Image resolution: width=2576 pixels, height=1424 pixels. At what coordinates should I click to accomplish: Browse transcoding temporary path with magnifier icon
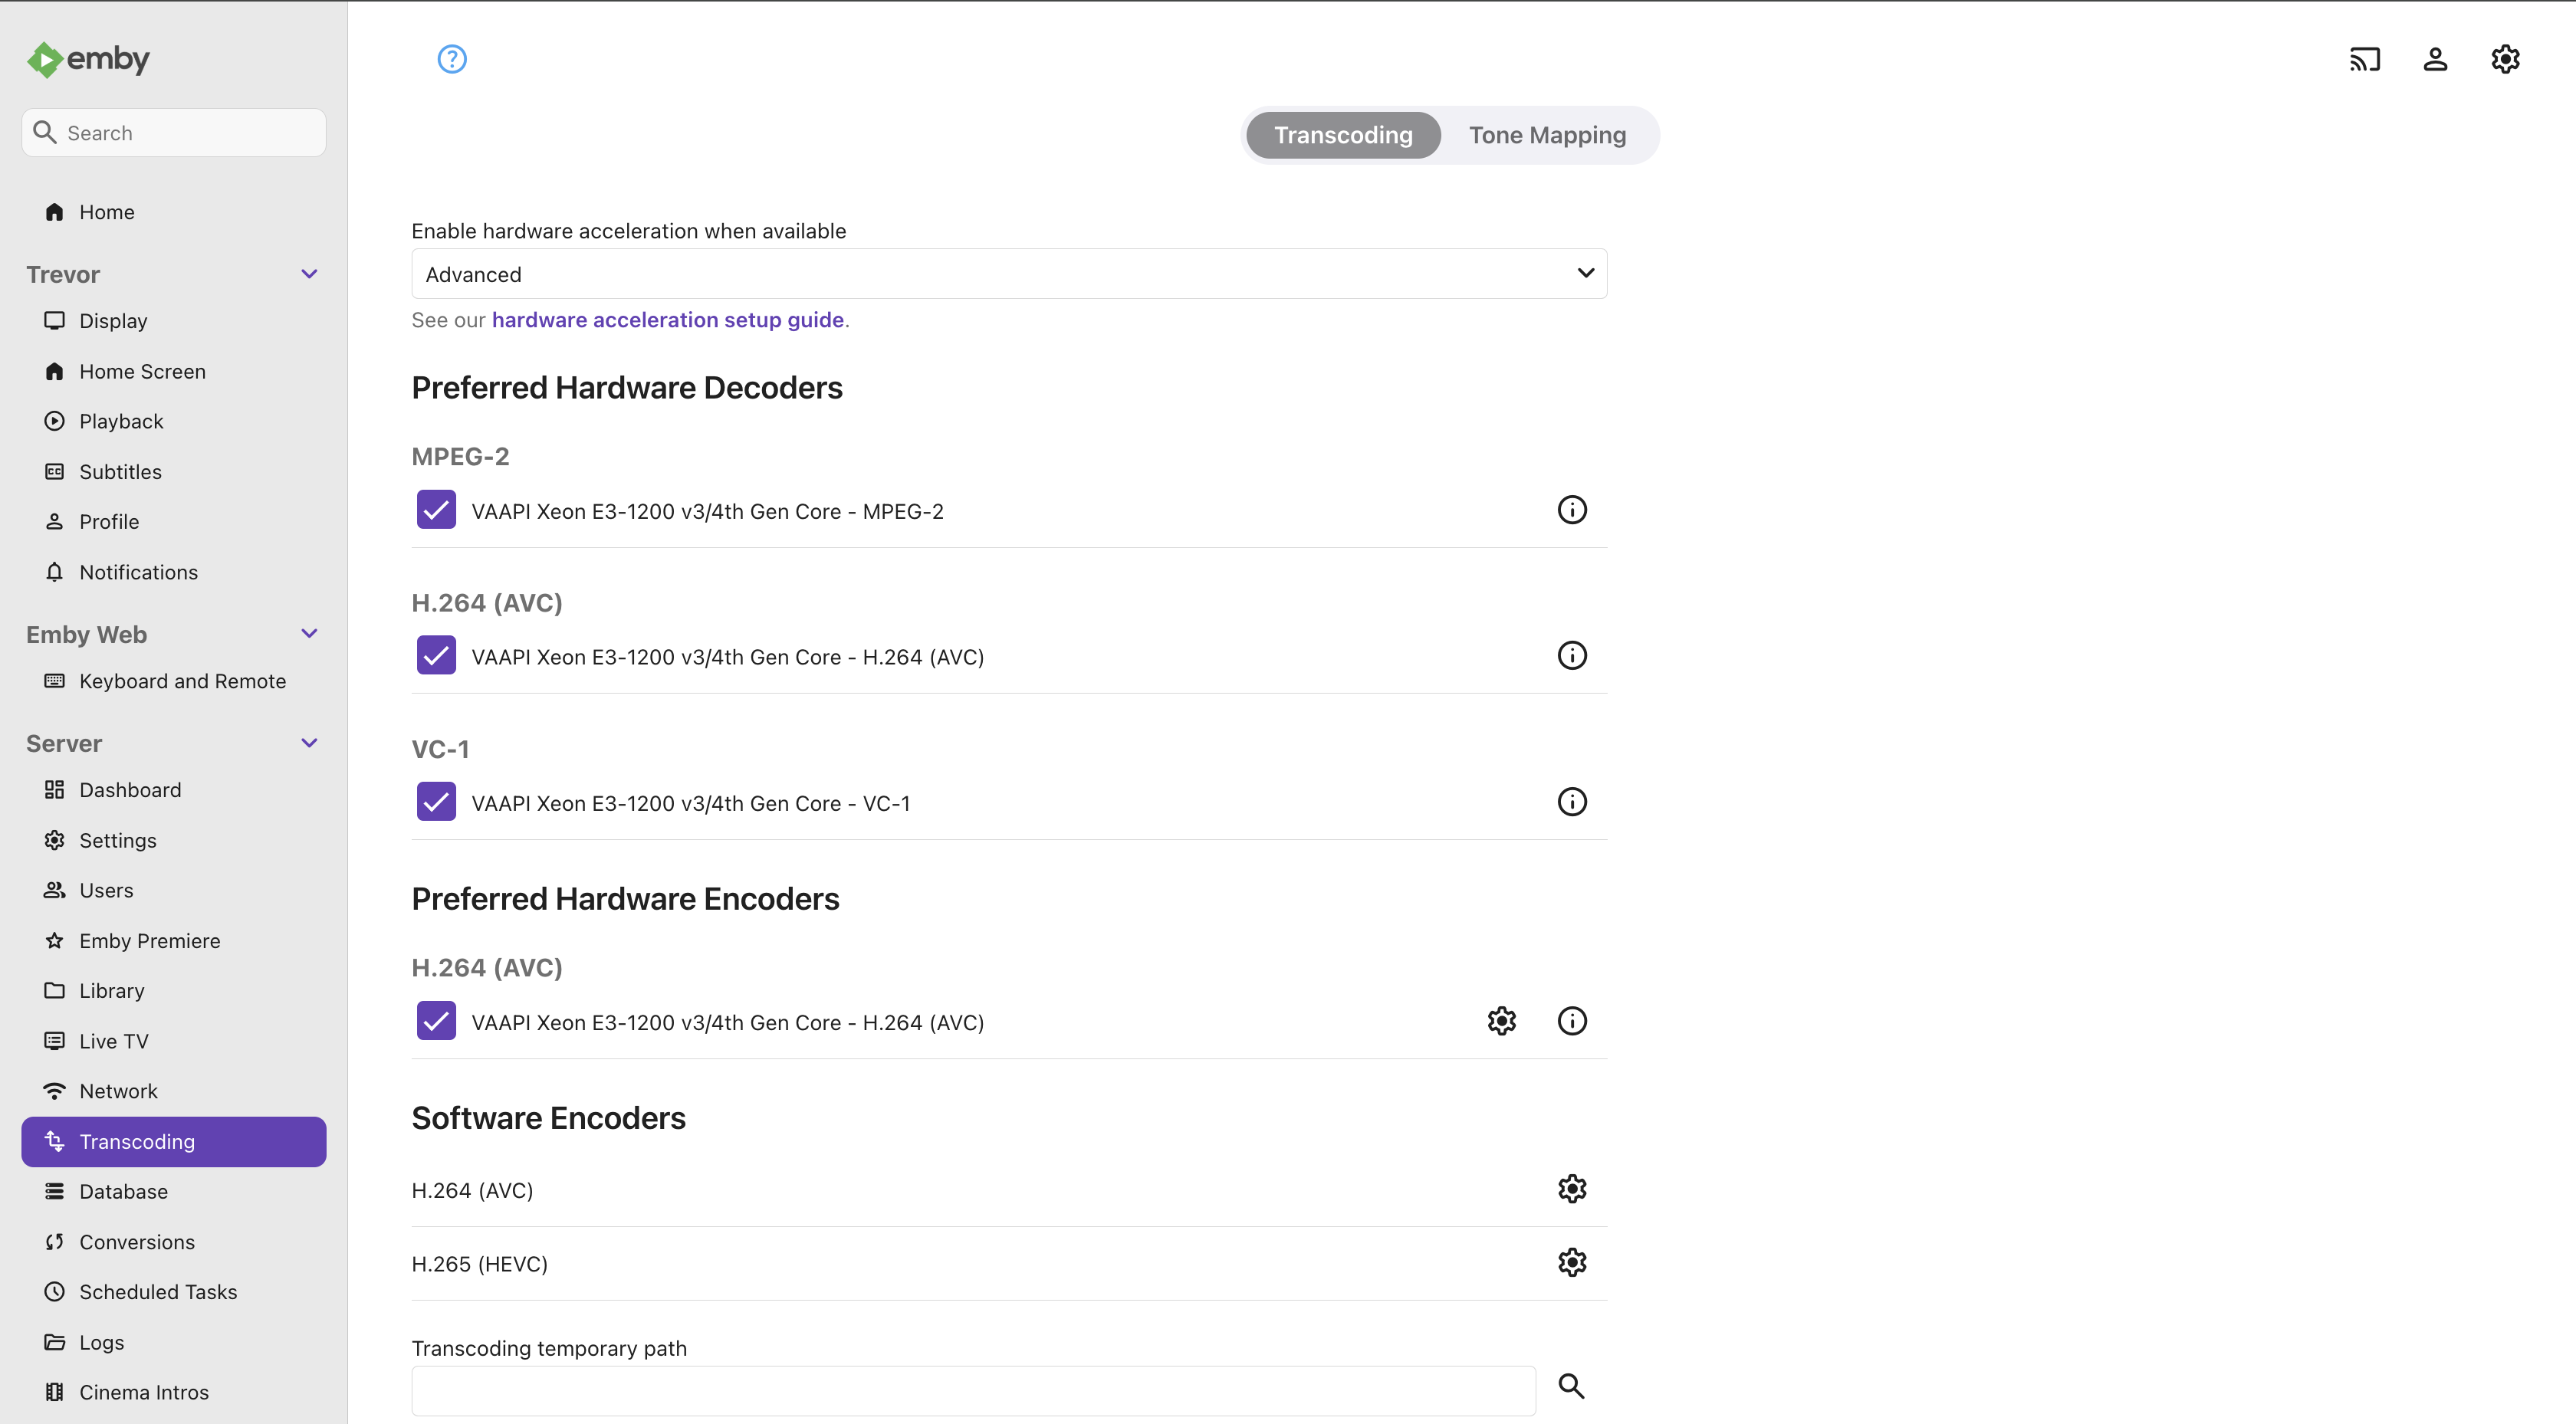[1572, 1386]
